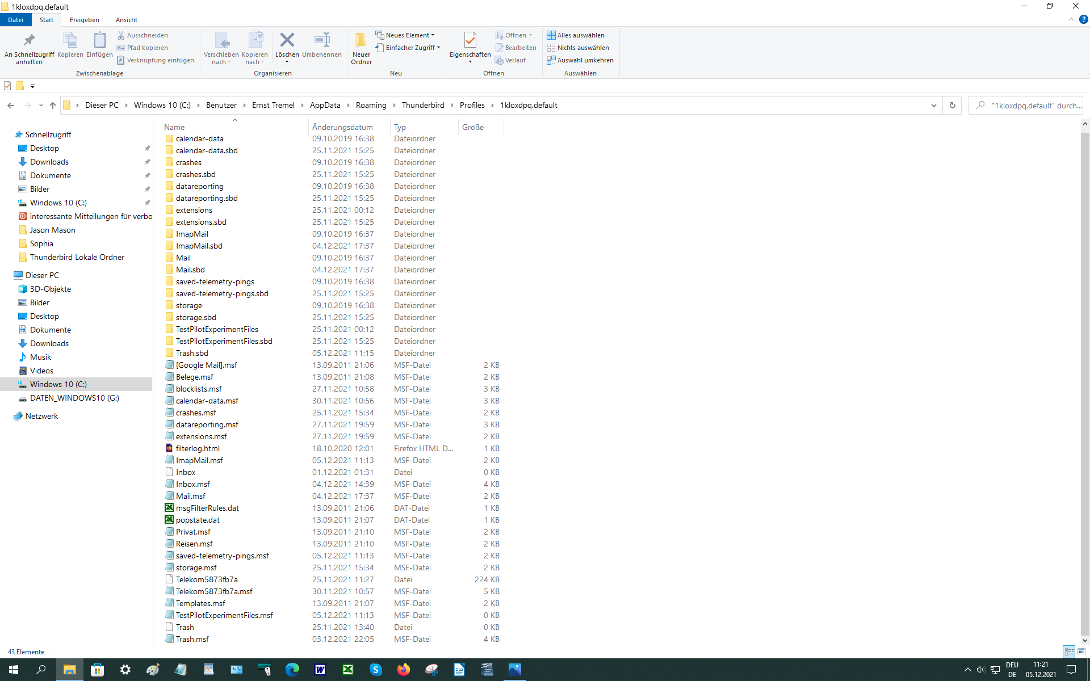Viewport: 1090px width, 681px height.
Task: Click the Neuer Ordner icon
Action: pyautogui.click(x=360, y=40)
